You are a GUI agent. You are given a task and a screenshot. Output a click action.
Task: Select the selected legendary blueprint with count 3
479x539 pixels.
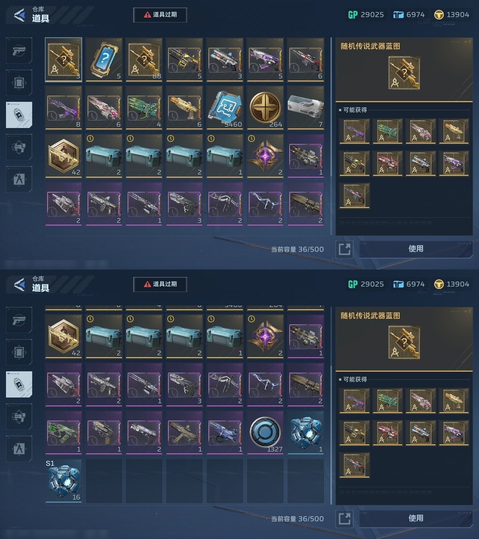(x=64, y=60)
